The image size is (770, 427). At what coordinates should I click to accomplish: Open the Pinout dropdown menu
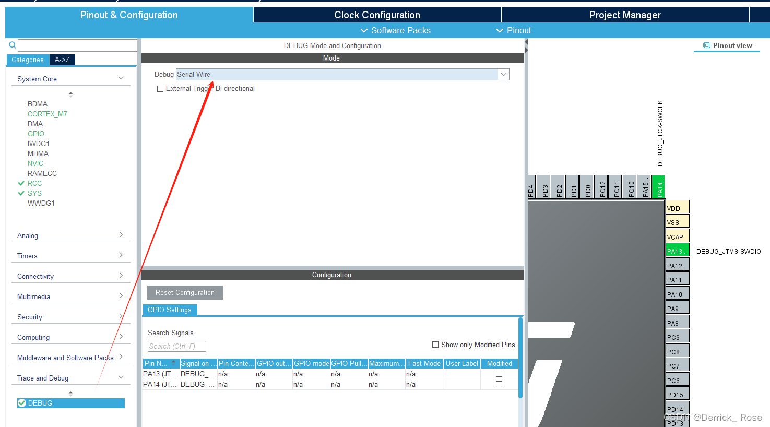coord(514,30)
